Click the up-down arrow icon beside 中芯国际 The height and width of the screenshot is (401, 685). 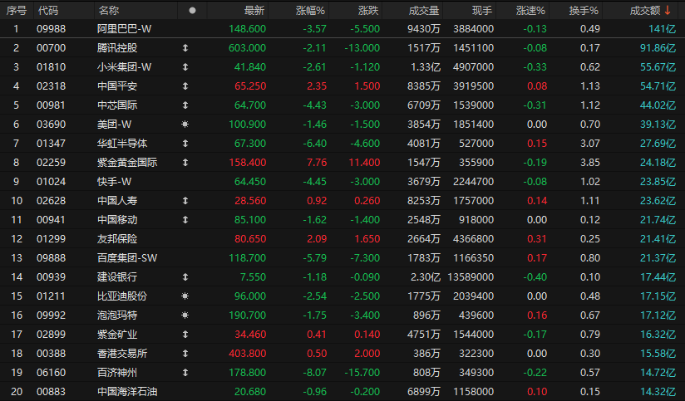(x=185, y=105)
